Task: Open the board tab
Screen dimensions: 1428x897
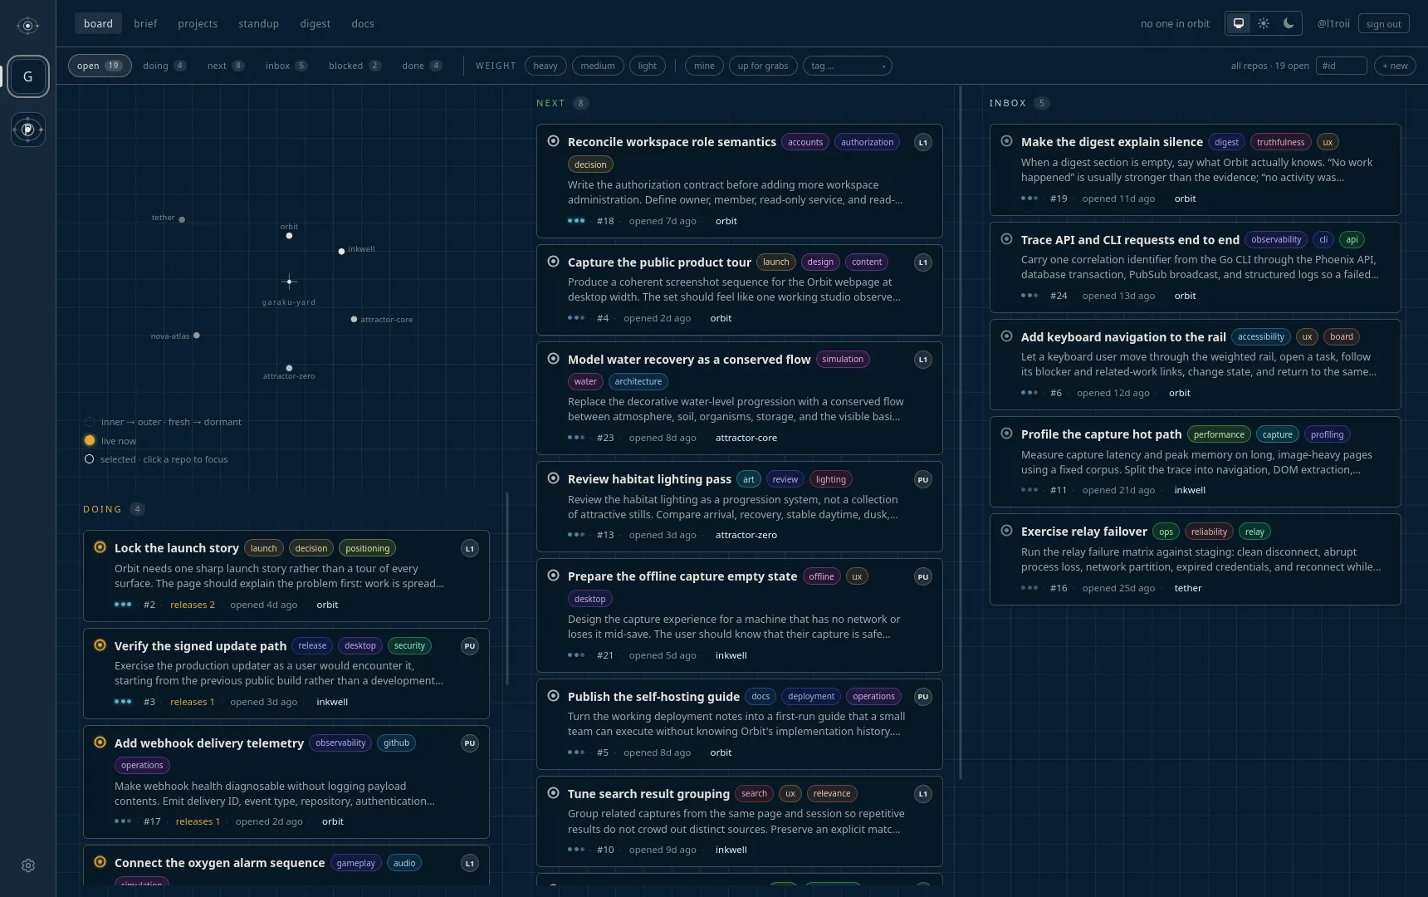Action: [98, 23]
